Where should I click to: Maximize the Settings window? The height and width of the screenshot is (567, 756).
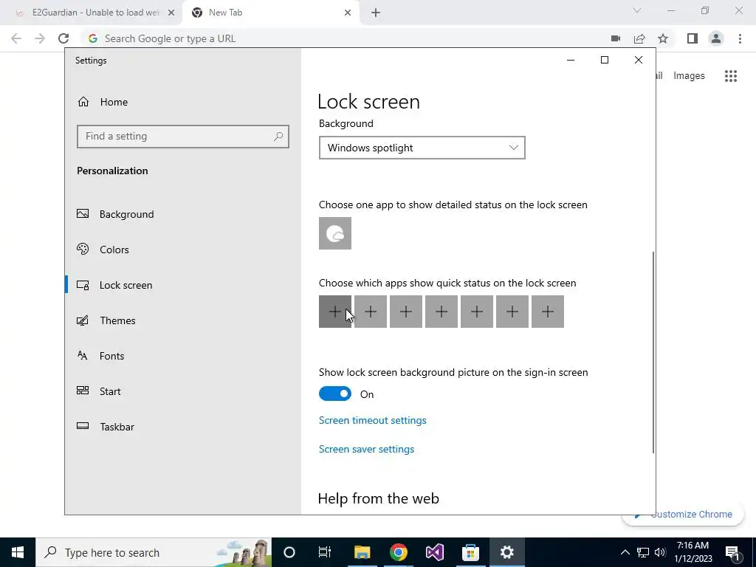point(604,61)
